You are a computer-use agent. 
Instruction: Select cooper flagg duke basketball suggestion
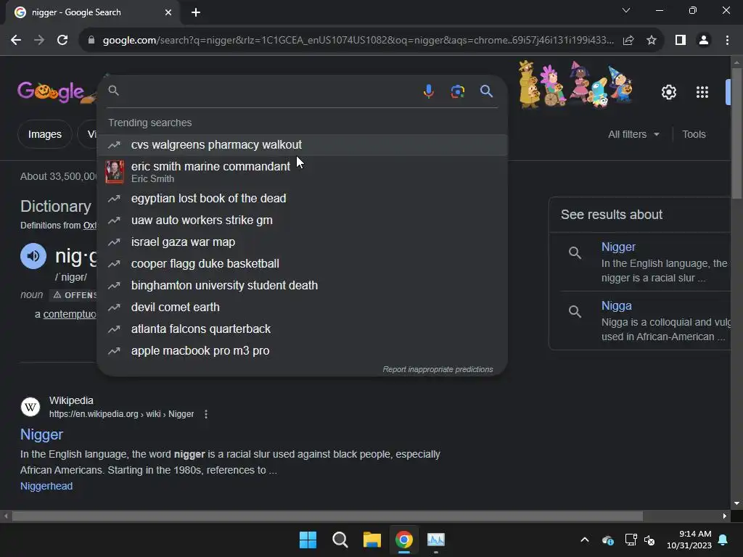[303, 264]
